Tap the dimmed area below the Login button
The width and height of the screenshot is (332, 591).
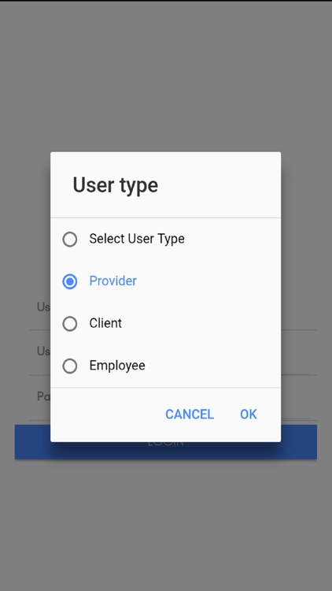166,524
